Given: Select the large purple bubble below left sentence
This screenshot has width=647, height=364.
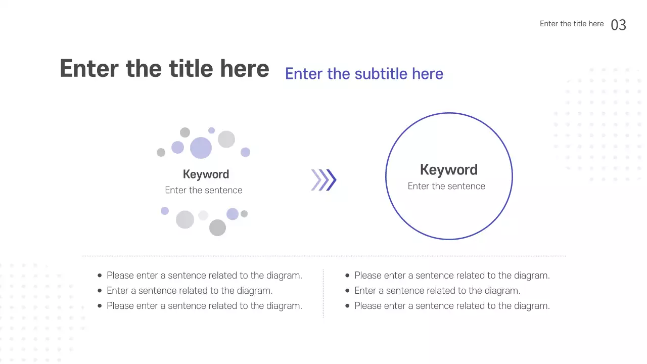Looking at the screenshot, I should coord(233,214).
